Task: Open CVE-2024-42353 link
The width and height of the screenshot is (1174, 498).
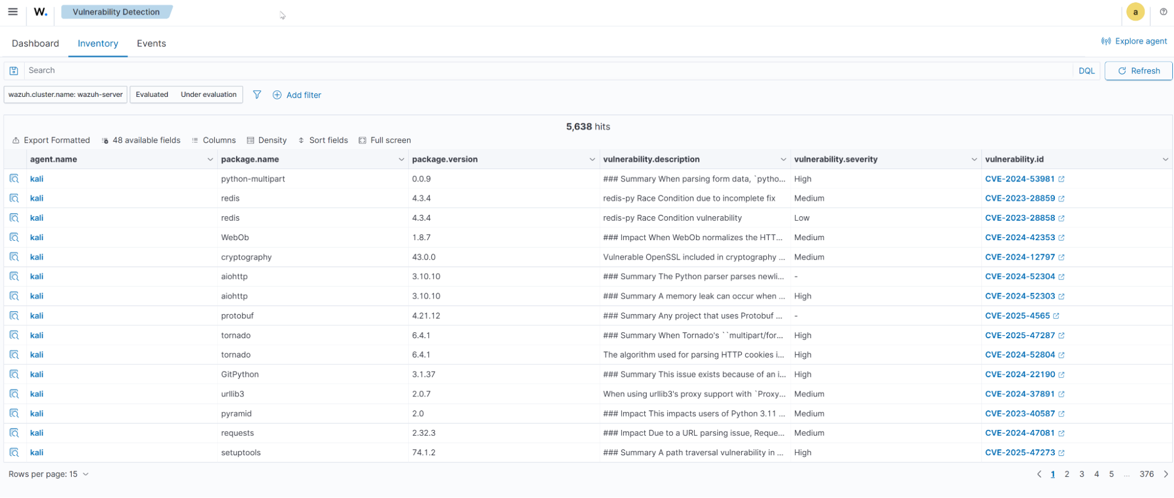Action: 1020,237
